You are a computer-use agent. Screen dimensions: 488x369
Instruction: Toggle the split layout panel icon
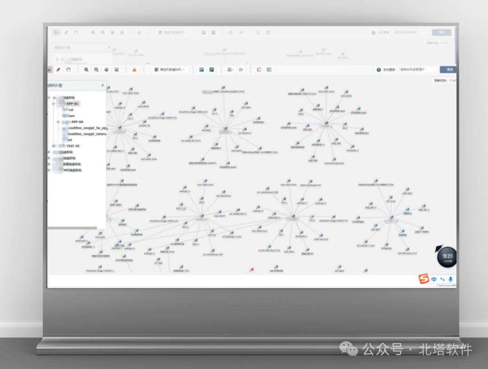tap(269, 70)
